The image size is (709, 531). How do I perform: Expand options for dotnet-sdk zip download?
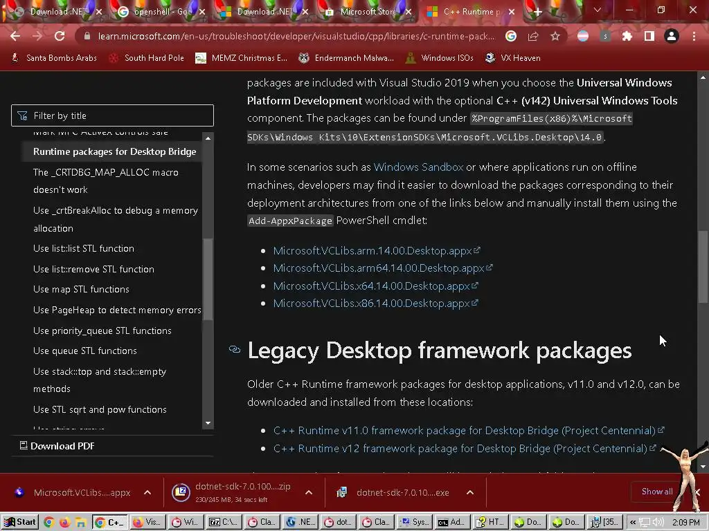tap(309, 492)
